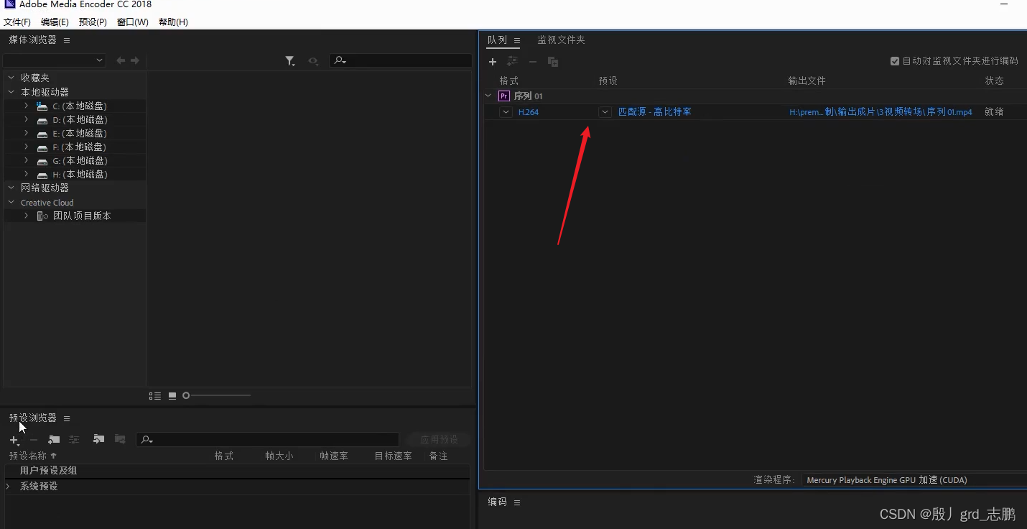The height and width of the screenshot is (529, 1027).
Task: Click the forward arrow in Media Browser
Action: point(135,61)
